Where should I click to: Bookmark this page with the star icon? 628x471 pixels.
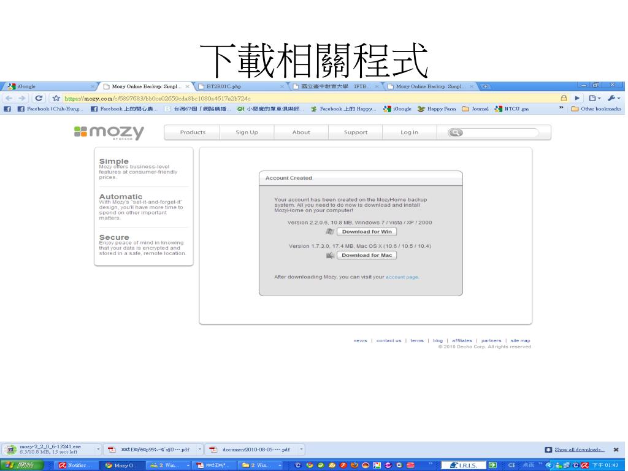[56, 98]
